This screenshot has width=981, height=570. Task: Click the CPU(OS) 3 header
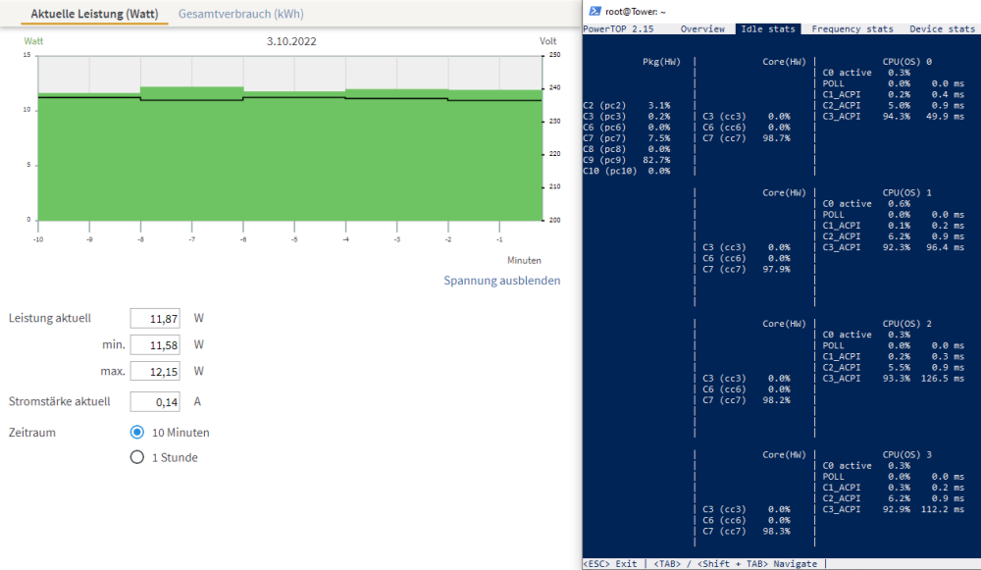click(907, 455)
